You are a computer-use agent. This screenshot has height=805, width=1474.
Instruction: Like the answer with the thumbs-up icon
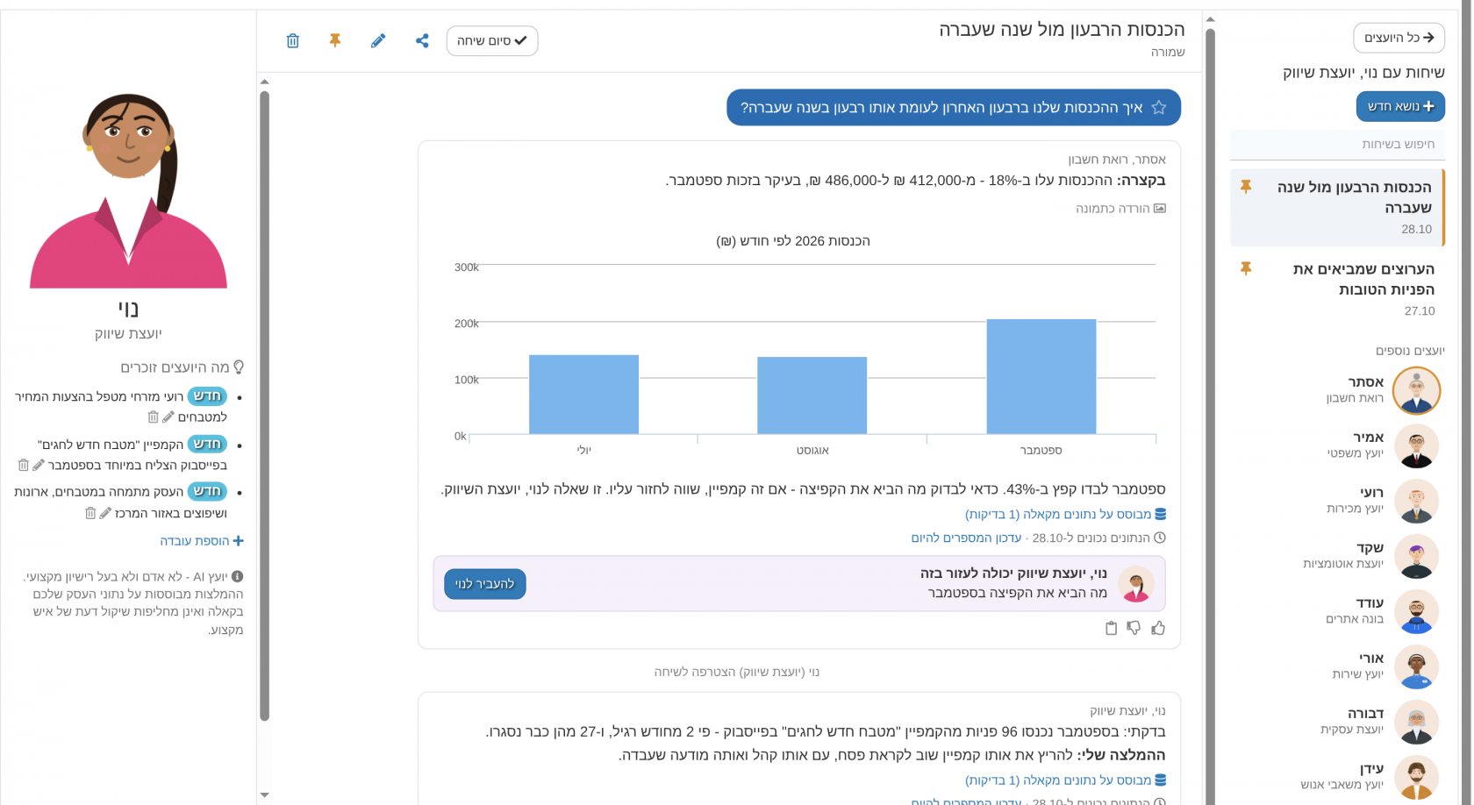(1158, 628)
